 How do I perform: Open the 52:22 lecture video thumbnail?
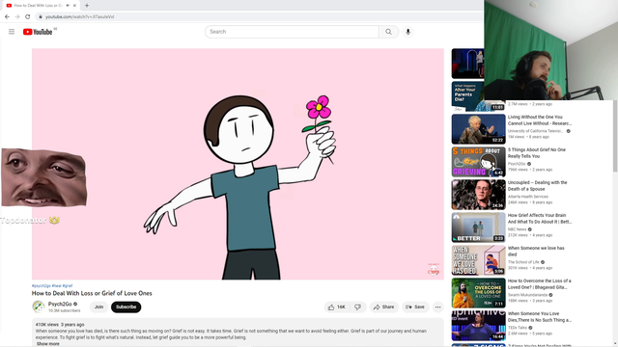pyautogui.click(x=479, y=129)
